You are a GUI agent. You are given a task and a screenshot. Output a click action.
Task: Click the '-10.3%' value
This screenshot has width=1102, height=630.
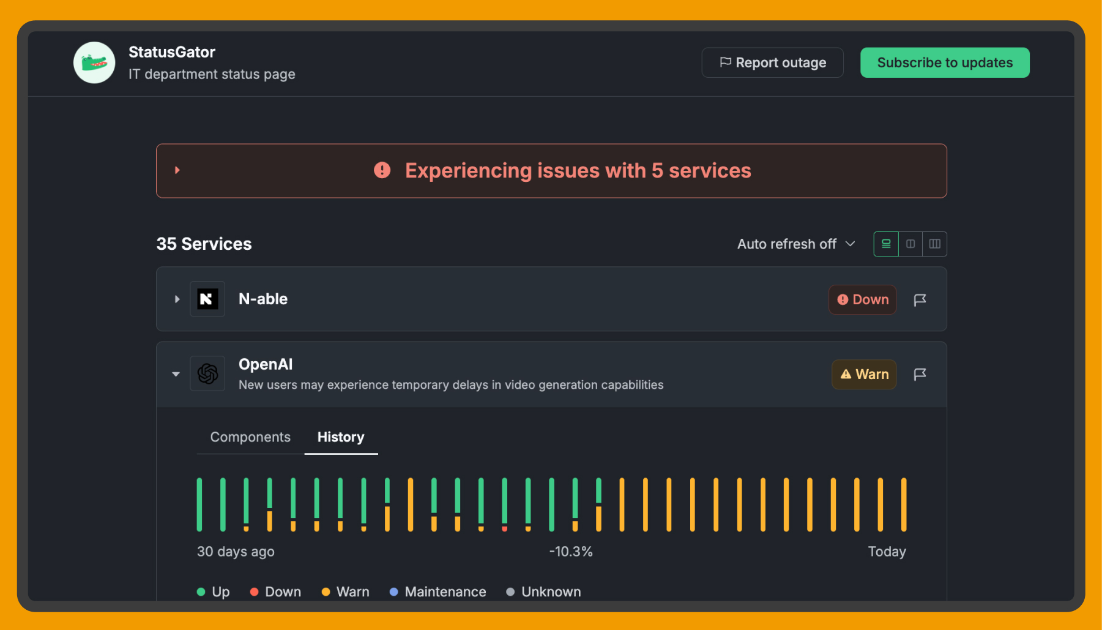point(571,552)
